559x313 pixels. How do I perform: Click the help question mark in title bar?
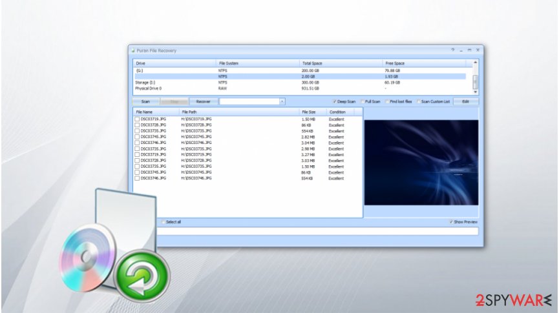[x=453, y=50]
